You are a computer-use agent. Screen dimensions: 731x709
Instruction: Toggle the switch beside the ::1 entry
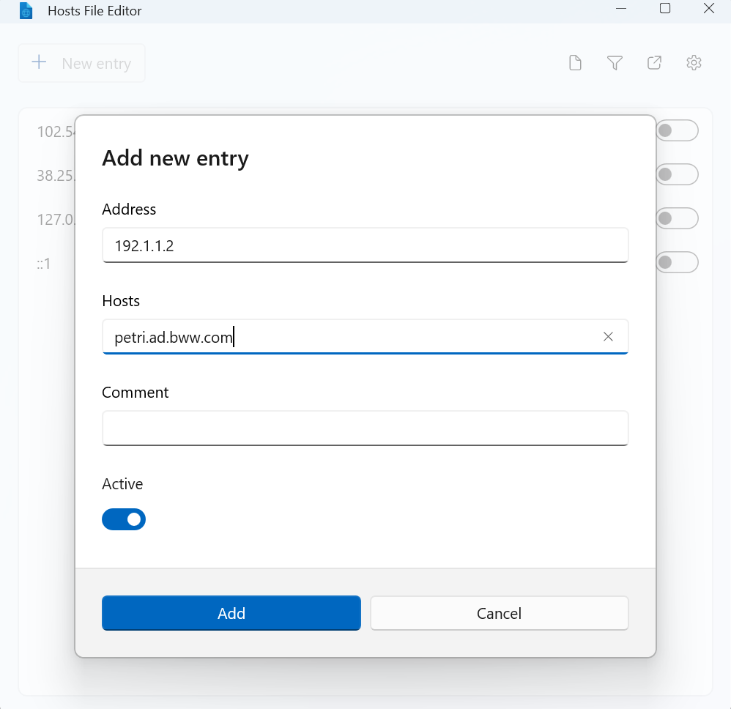click(677, 262)
